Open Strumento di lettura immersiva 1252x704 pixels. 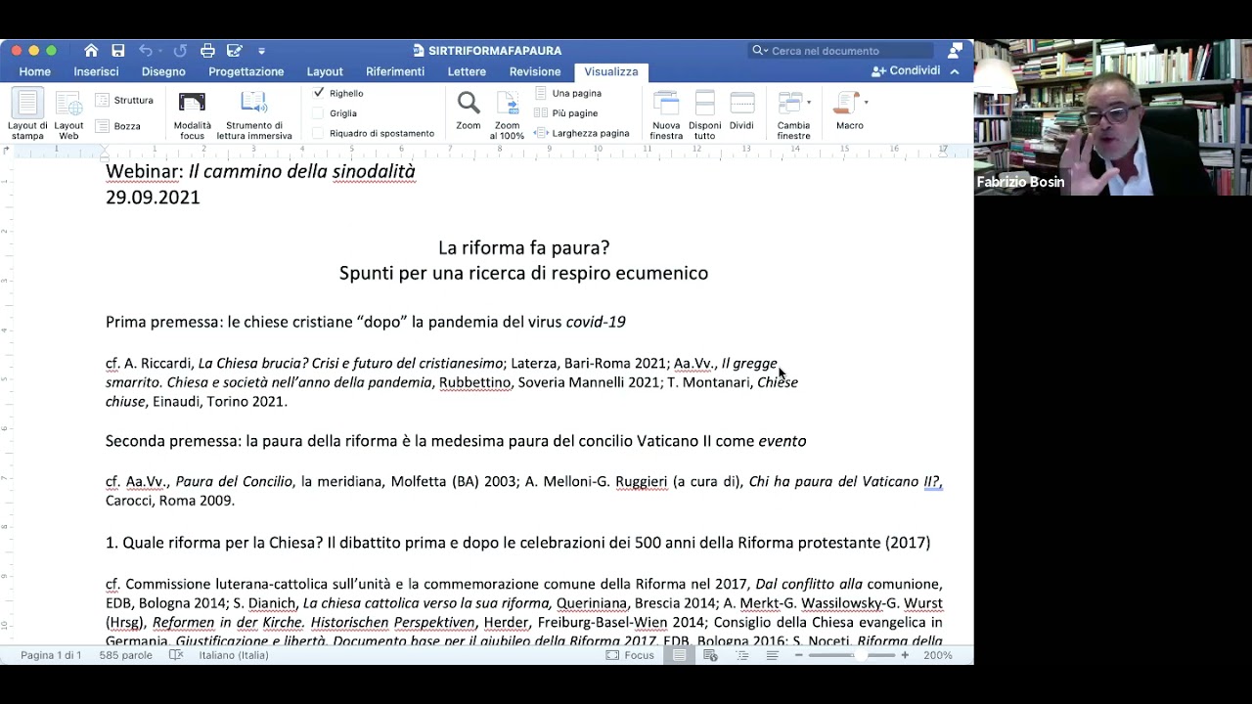tap(254, 114)
